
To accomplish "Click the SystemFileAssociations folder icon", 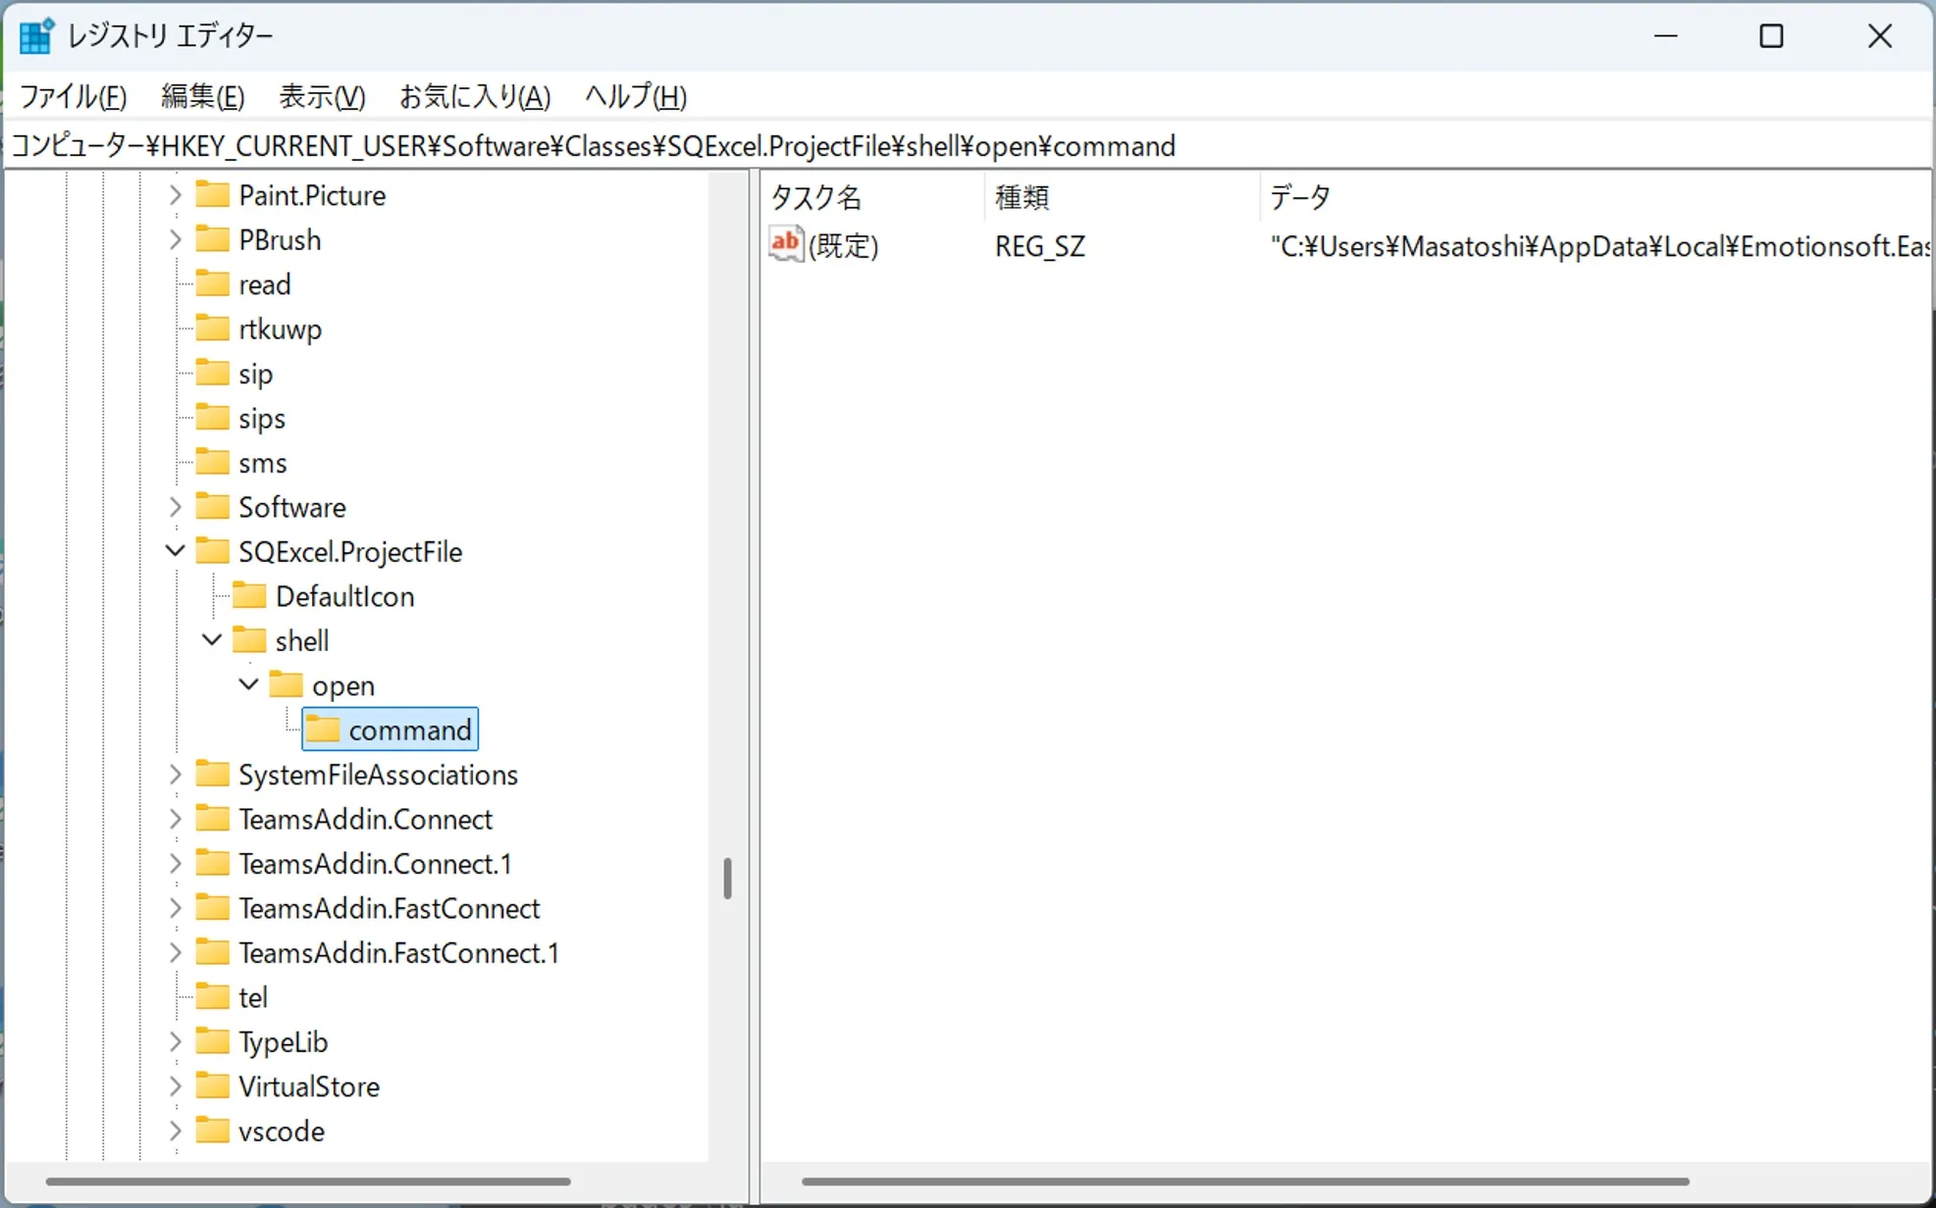I will [212, 774].
